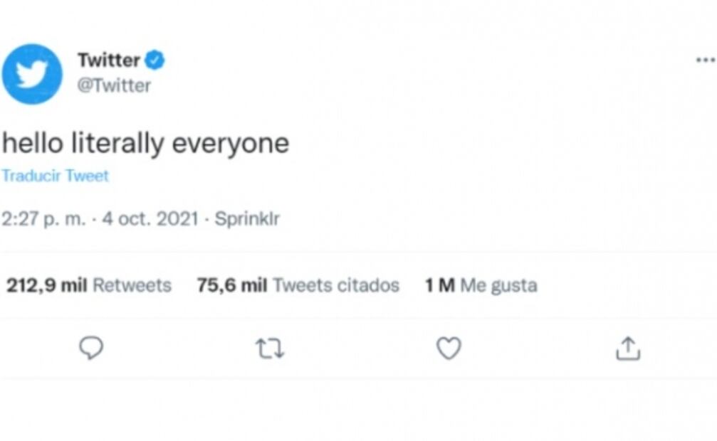Viewport: 717px width, 441px height.
Task: Open the 75,6 mil Tweets citados list
Action: (x=298, y=285)
